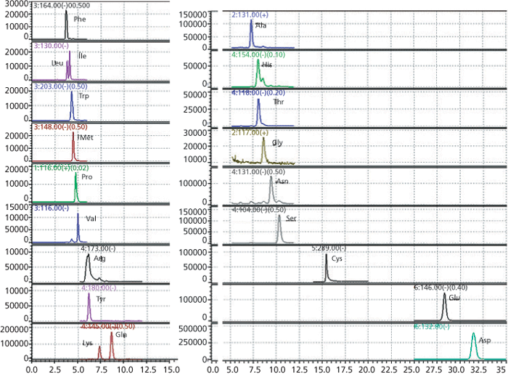The width and height of the screenshot is (508, 374).
Task: Click channel label 4:180.00(-)
Action: pyautogui.click(x=99, y=288)
